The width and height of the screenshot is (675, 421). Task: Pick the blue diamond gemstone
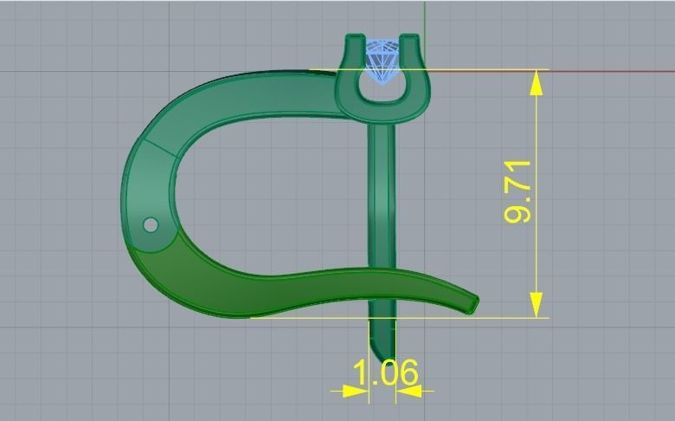(x=382, y=62)
